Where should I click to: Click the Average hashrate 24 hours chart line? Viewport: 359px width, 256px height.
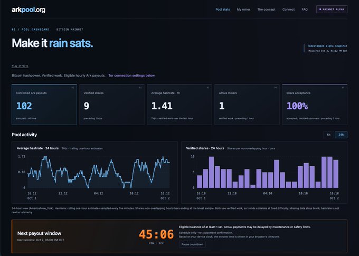98,172
